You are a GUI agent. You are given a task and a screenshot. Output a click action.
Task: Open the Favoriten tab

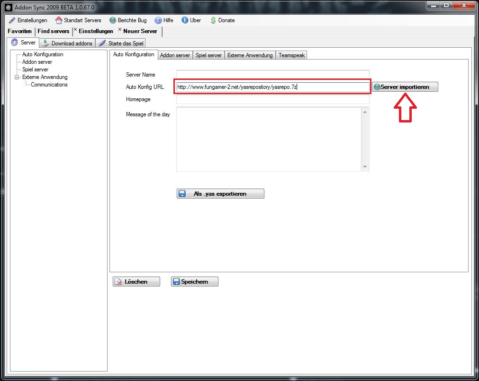click(20, 31)
